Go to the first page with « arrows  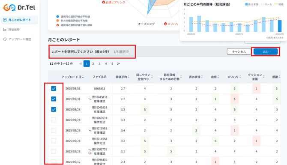pos(81,63)
